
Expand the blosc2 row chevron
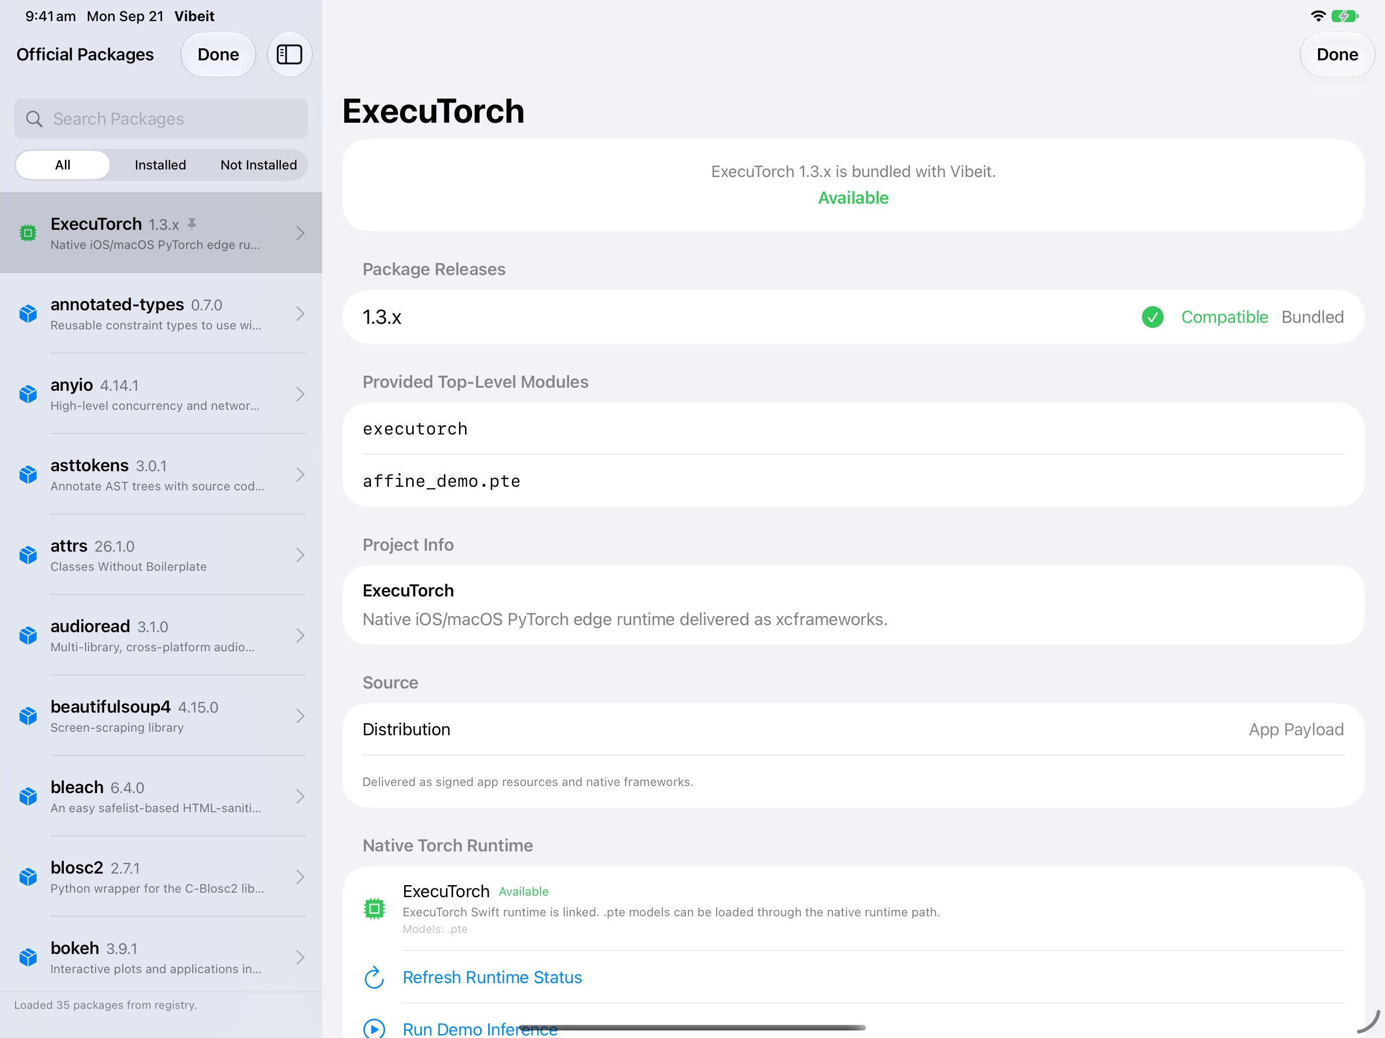(x=300, y=877)
